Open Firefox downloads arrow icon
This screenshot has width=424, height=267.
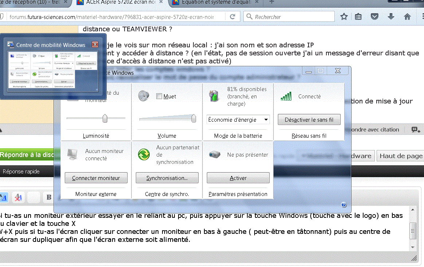(391, 17)
